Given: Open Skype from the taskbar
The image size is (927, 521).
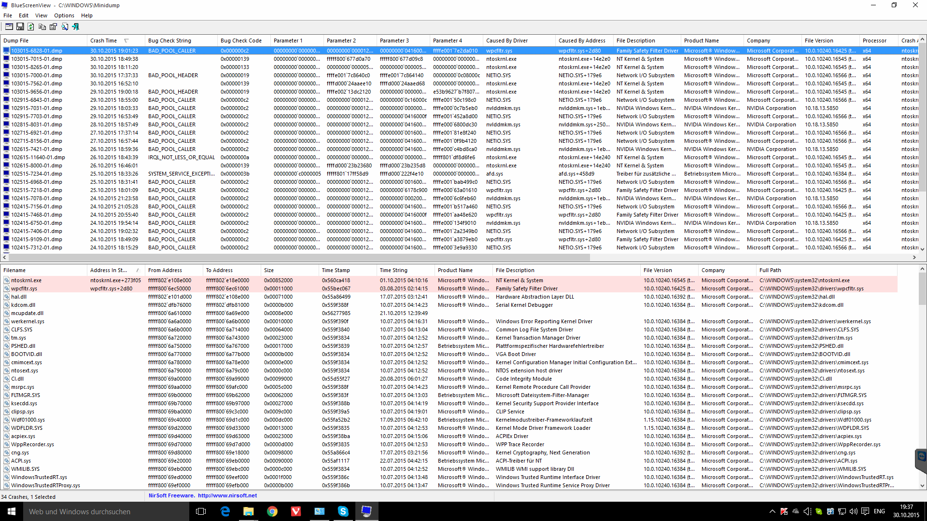Looking at the screenshot, I should coord(343,511).
